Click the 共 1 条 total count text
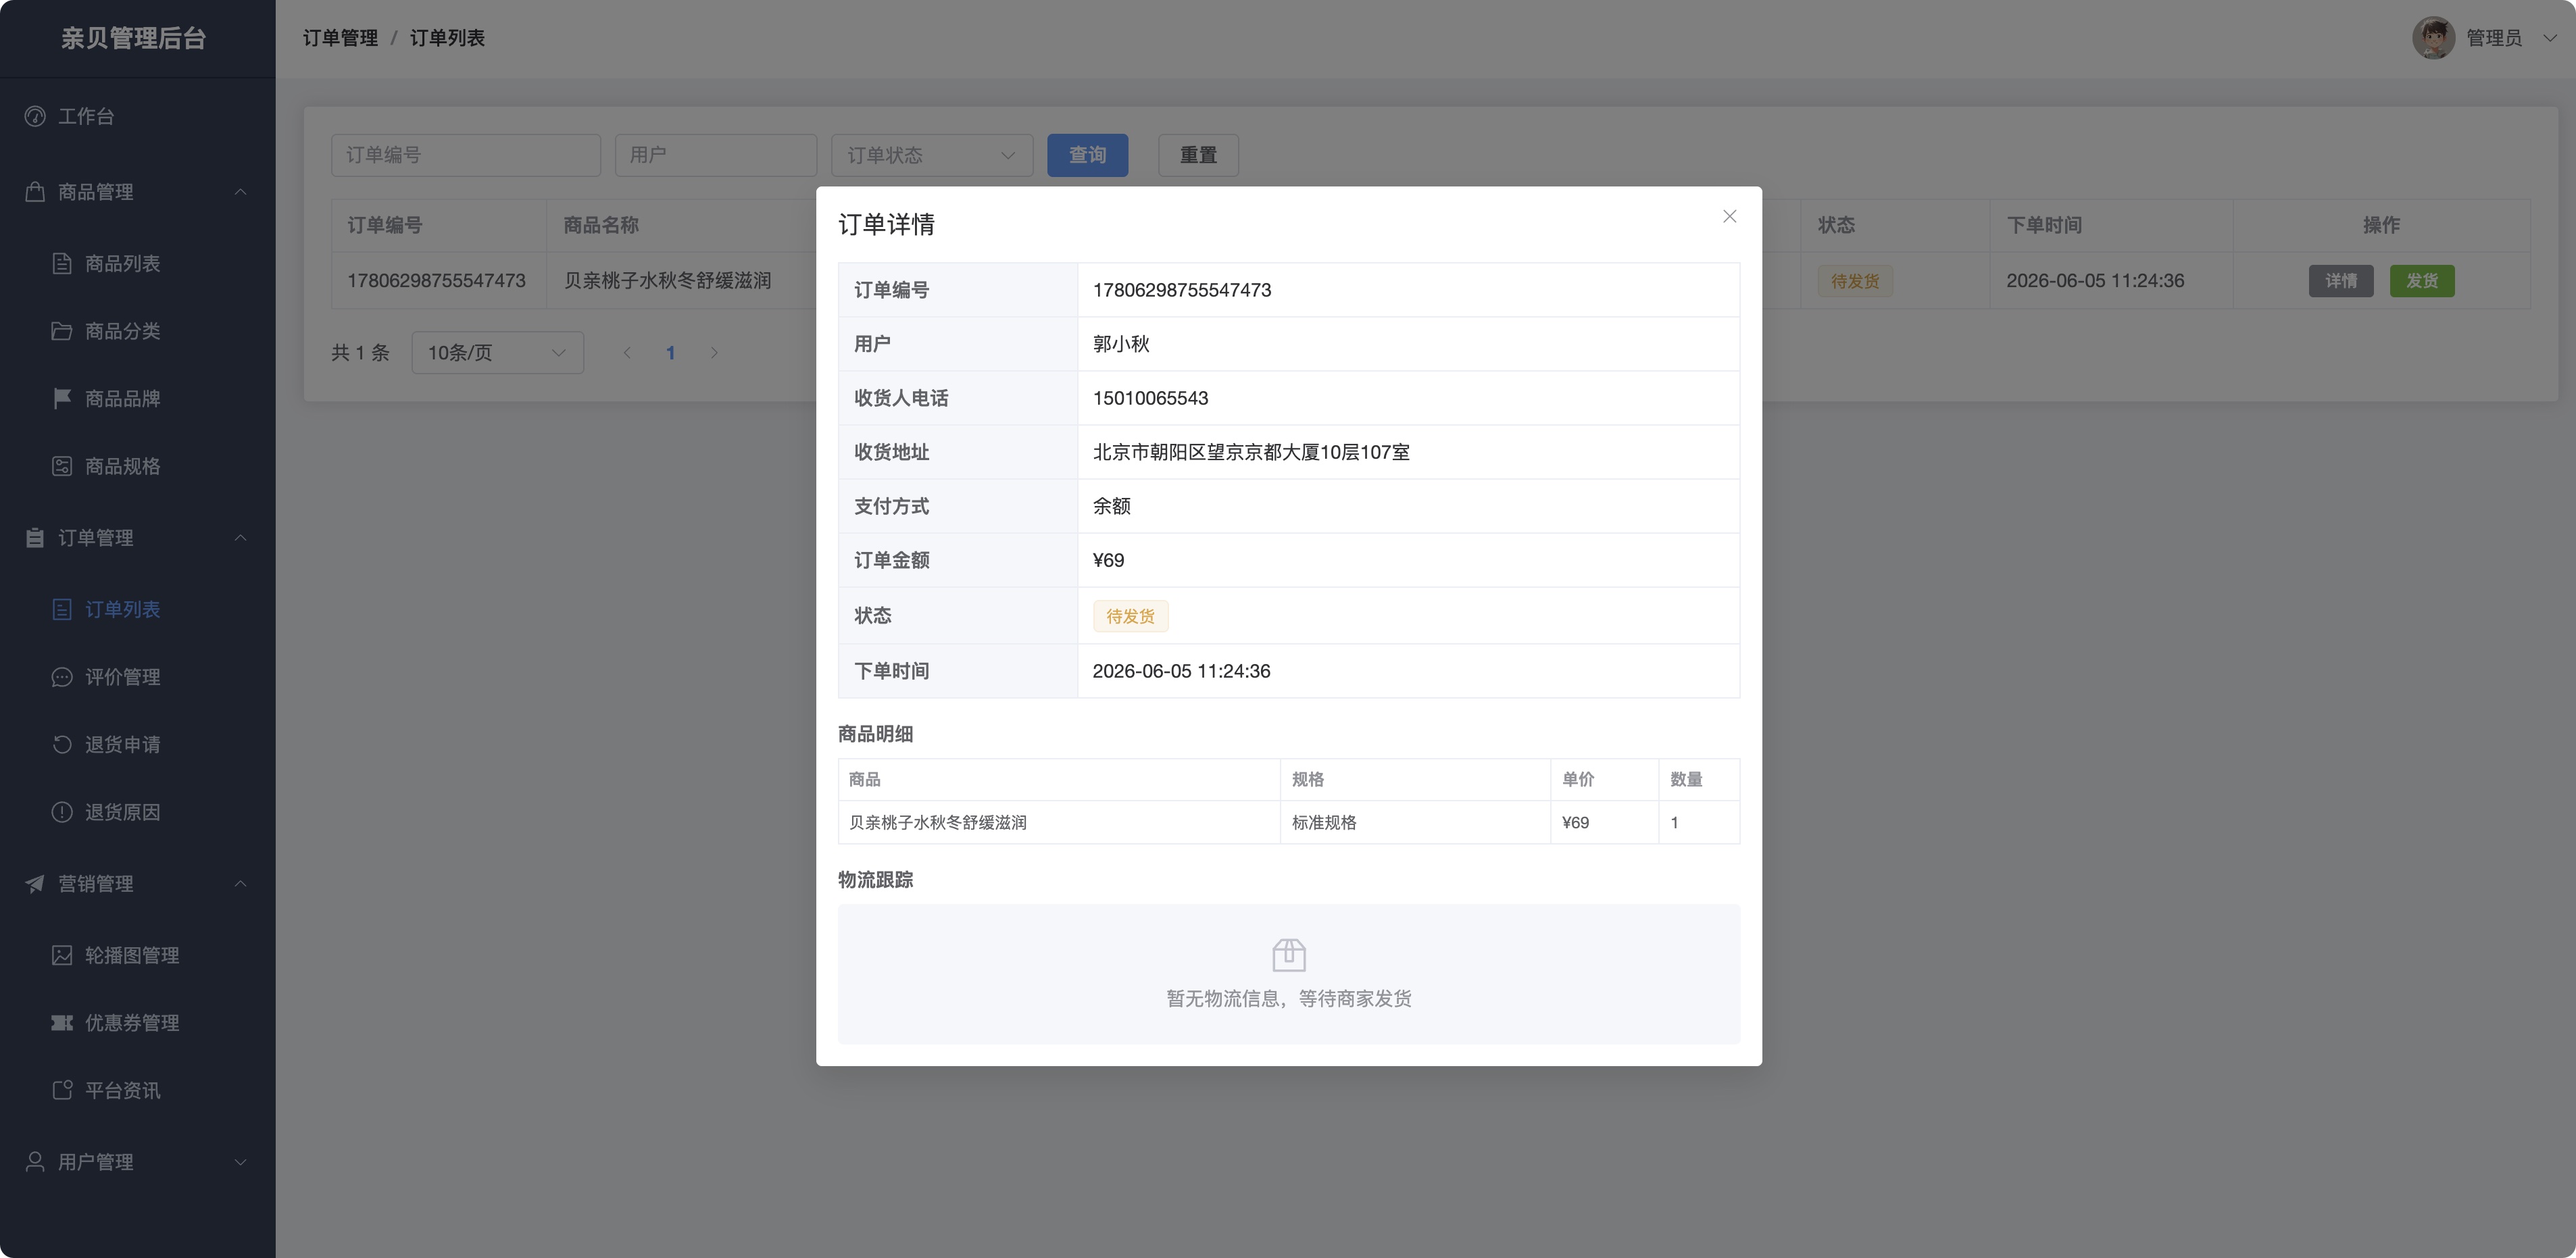 [x=360, y=352]
